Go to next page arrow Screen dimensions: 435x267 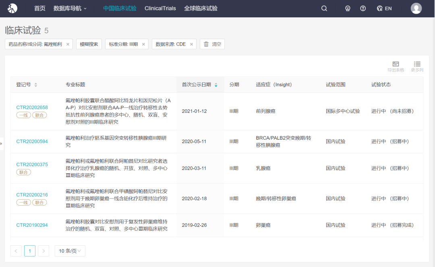[x=43, y=251]
